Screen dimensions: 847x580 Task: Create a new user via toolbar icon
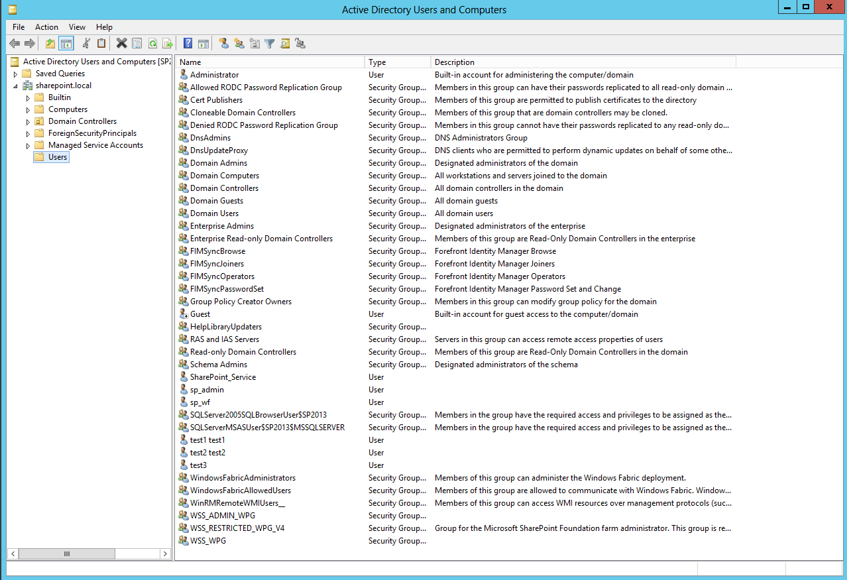224,44
